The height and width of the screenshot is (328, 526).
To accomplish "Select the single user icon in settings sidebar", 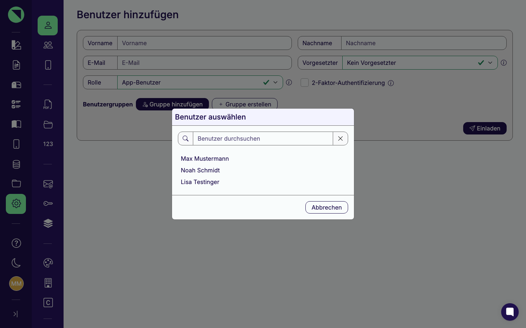I will click(48, 26).
